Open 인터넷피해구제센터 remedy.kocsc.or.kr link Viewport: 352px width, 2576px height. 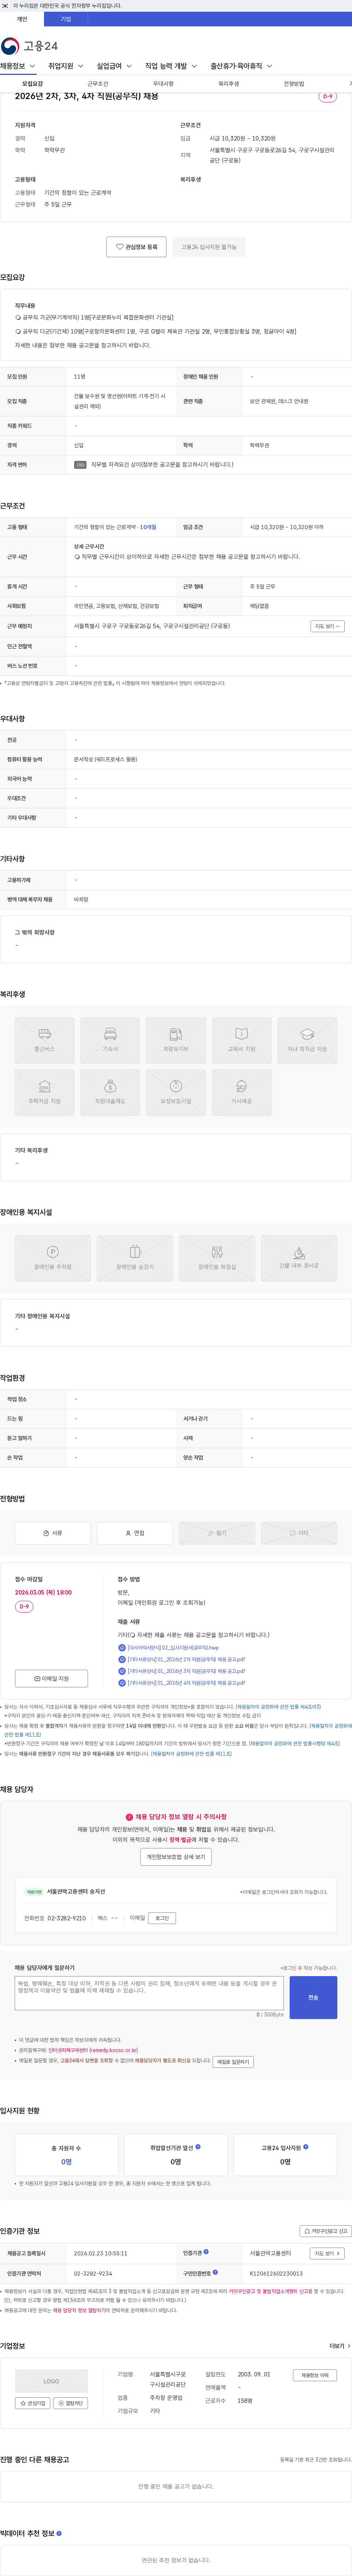(93, 2050)
